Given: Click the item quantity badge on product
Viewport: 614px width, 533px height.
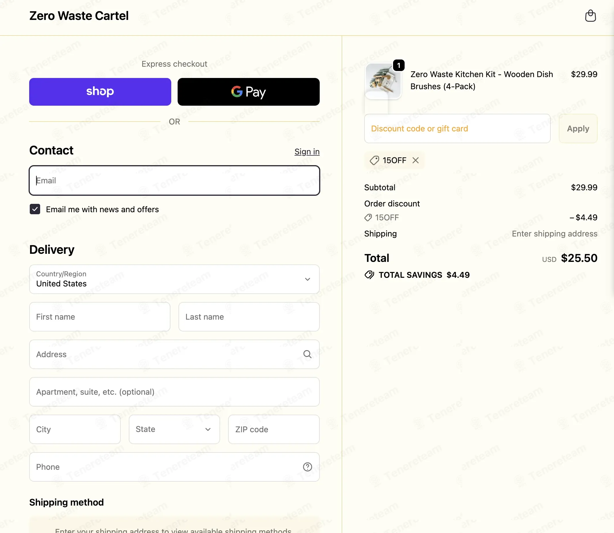Looking at the screenshot, I should 399,65.
